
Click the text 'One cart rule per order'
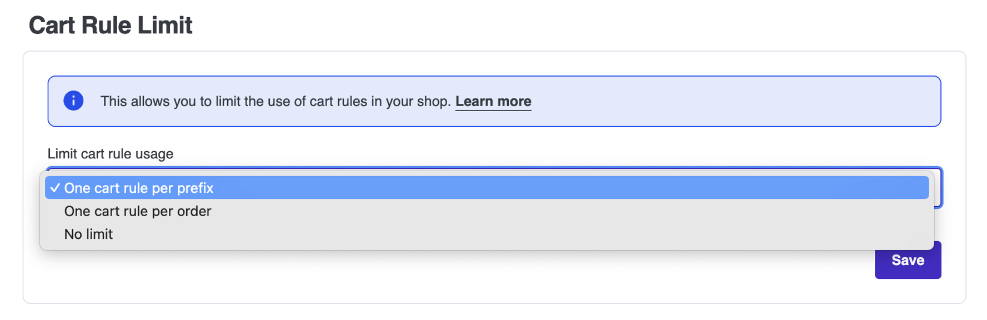(137, 211)
